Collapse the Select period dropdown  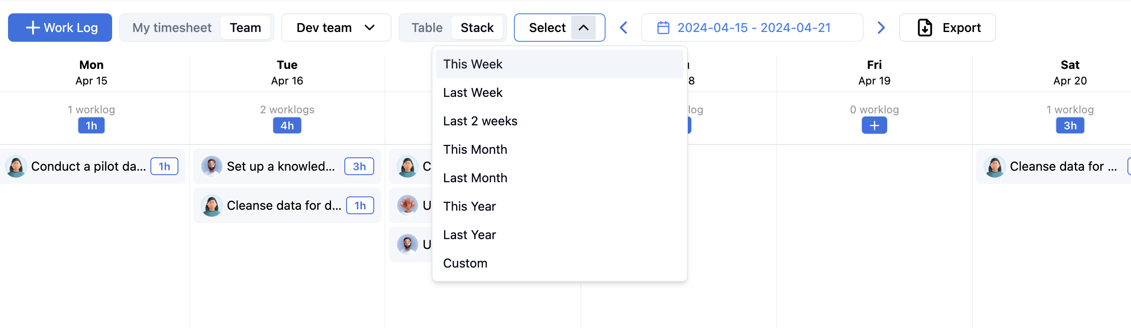click(x=583, y=28)
